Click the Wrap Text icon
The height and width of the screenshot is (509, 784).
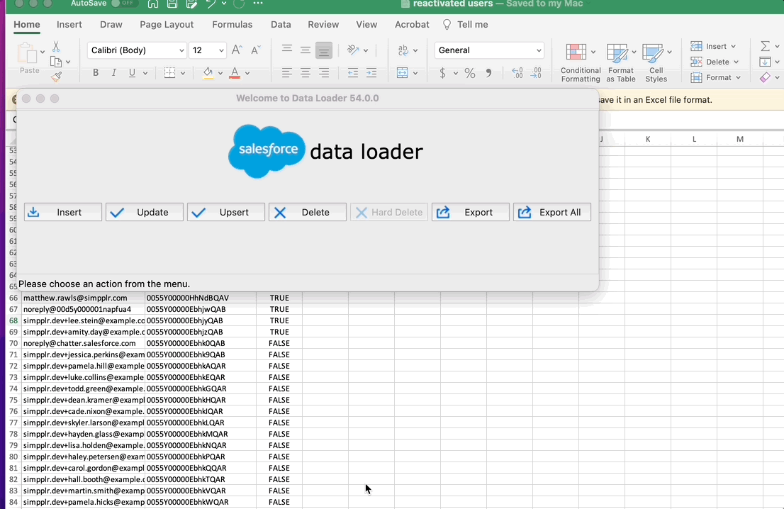pyautogui.click(x=403, y=50)
